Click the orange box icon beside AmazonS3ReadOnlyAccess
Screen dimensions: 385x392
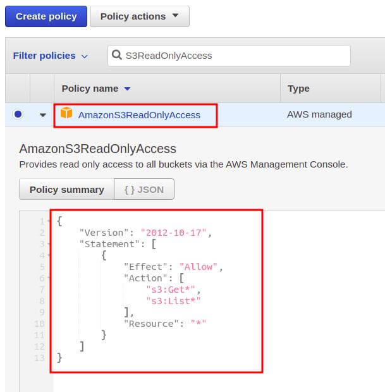66,114
